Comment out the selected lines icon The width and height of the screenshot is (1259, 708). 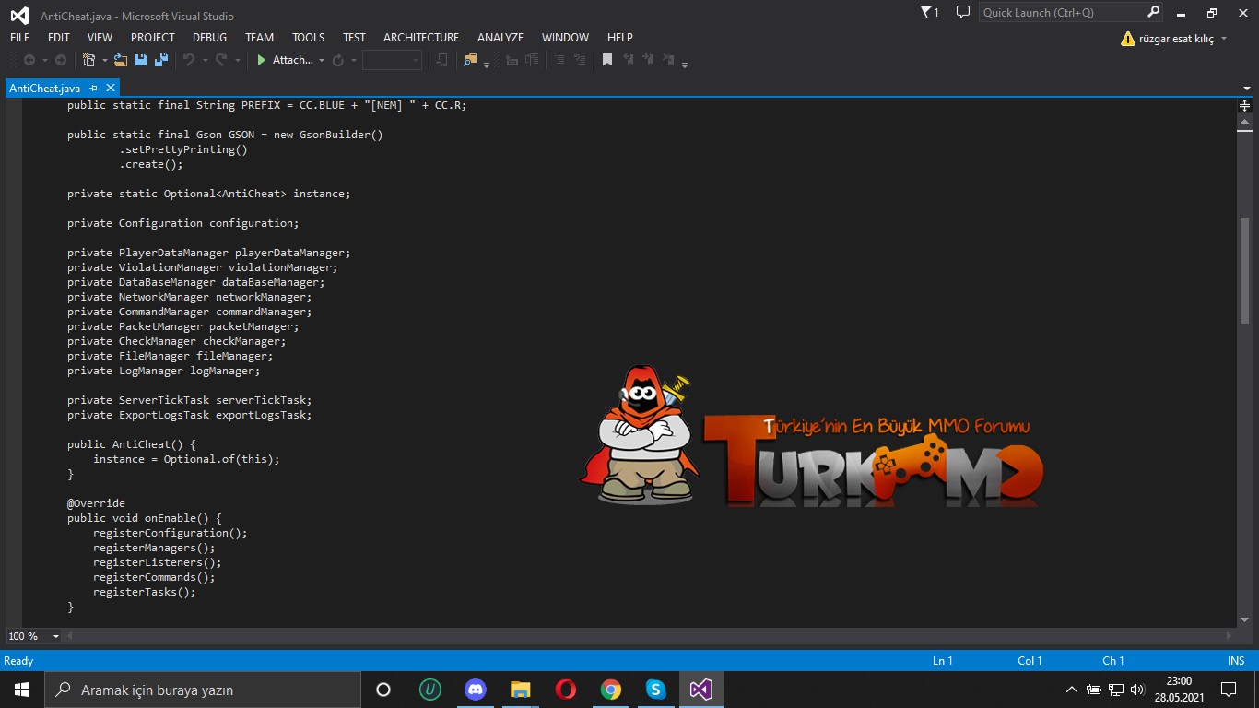(559, 60)
